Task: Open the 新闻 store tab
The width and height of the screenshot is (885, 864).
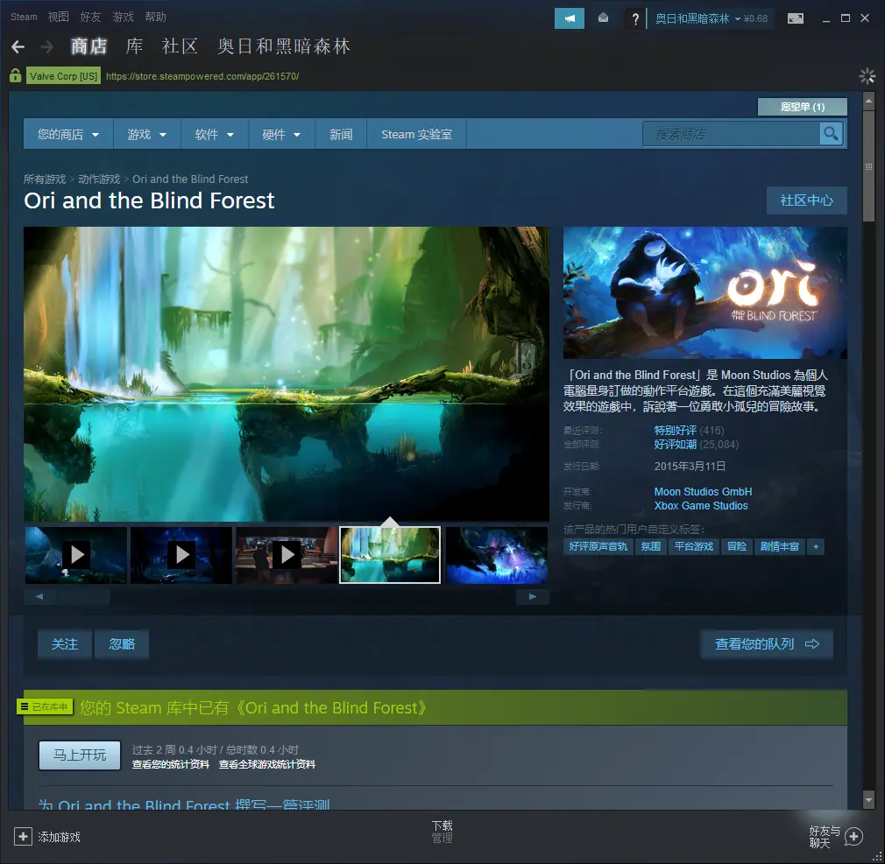Action: pos(341,134)
